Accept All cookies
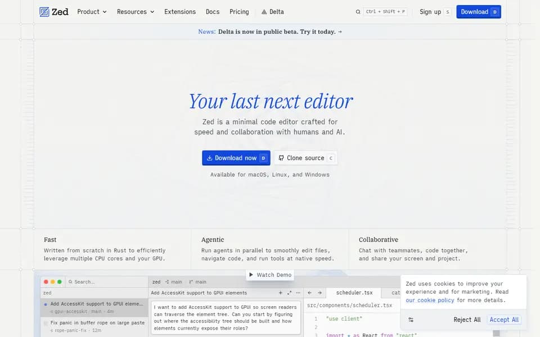 click(504, 320)
